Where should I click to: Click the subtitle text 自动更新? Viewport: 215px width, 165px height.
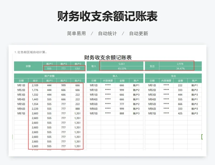[x=139, y=33]
